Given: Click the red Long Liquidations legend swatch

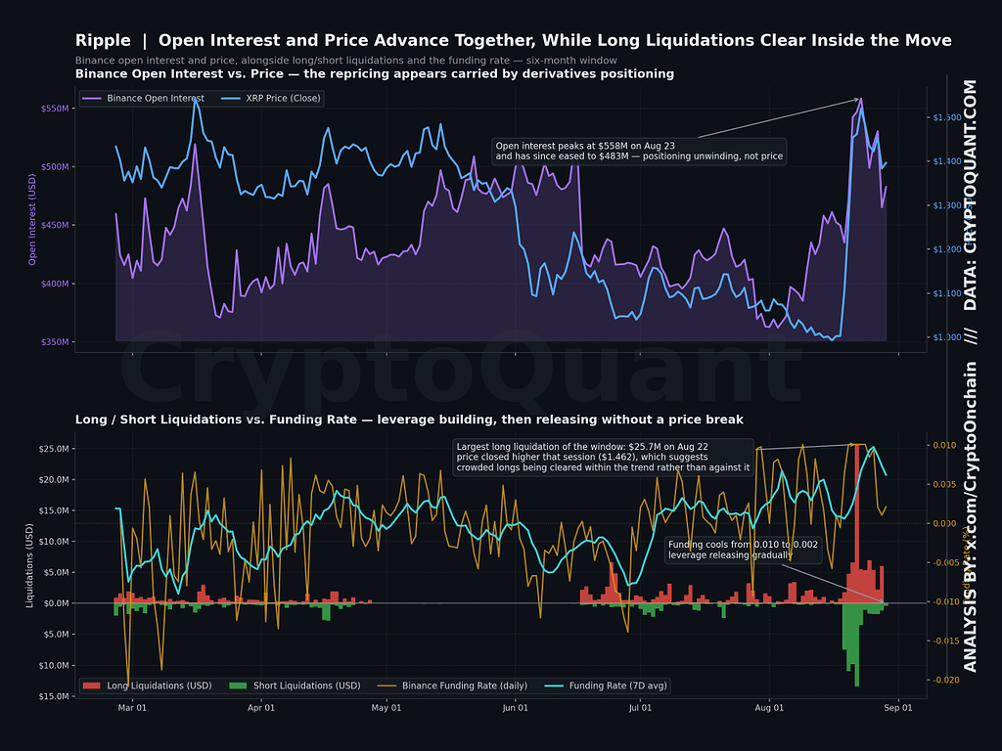Looking at the screenshot, I should click(92, 685).
